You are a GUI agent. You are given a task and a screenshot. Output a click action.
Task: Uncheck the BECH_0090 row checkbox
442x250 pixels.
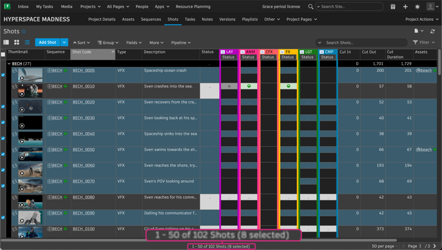click(3, 218)
